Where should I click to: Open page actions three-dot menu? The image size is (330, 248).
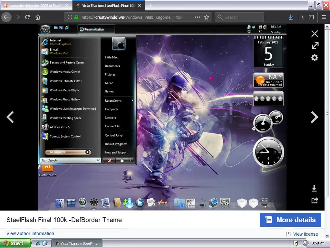[x=198, y=17]
